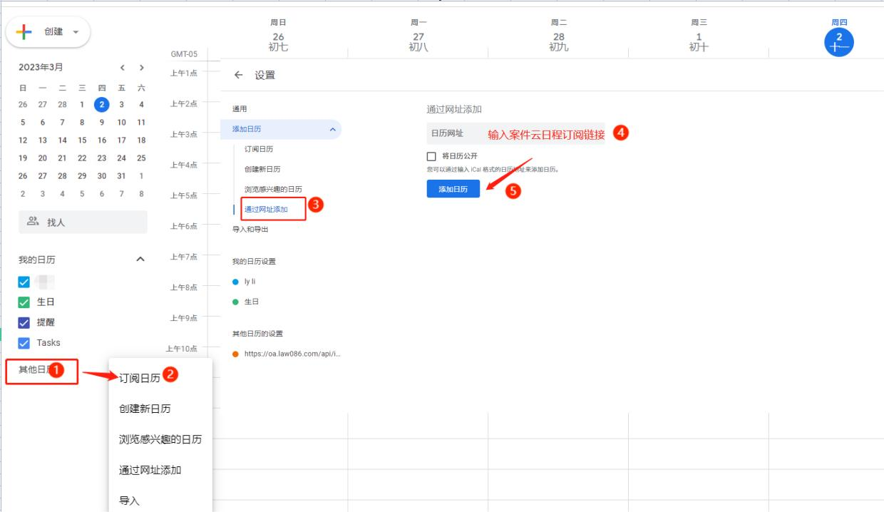Uncheck the green 生日 calendar checkbox

[x=24, y=302]
